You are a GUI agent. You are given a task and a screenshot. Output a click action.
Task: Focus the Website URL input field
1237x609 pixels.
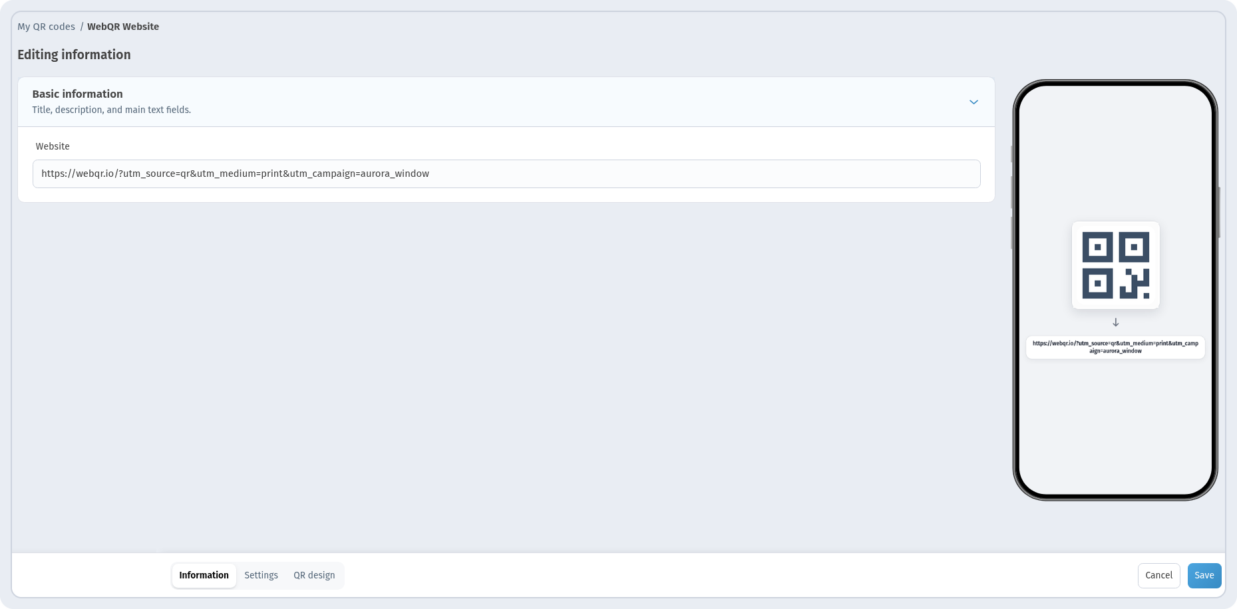pos(506,174)
